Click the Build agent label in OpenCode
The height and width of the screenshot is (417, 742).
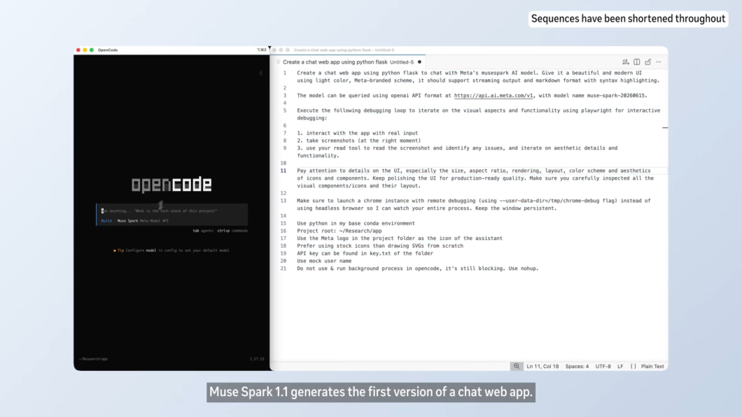click(x=106, y=221)
